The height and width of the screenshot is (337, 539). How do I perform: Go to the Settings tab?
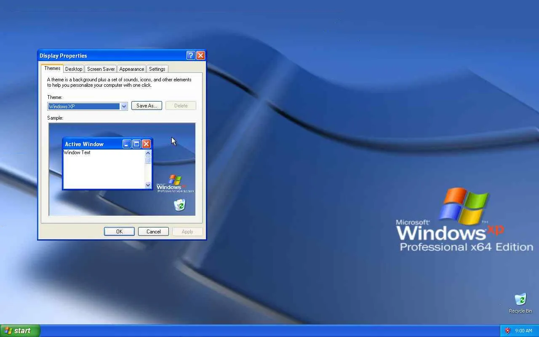pyautogui.click(x=157, y=69)
